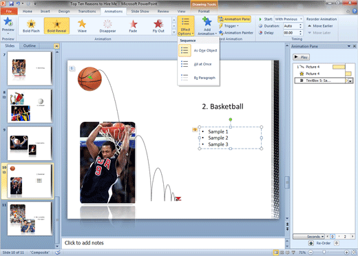
Task: Switch to the Transitions ribbon tab
Action: (87, 11)
